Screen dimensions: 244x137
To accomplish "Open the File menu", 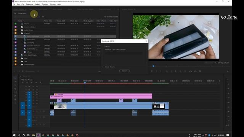I will pos(14,4).
